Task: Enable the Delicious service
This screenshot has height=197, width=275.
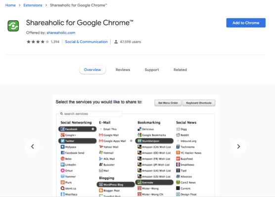Action: coord(145,129)
